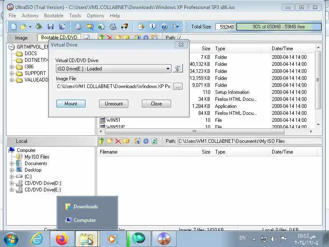Open the Tools menu
This screenshot has width=329, height=247.
(x=75, y=16)
